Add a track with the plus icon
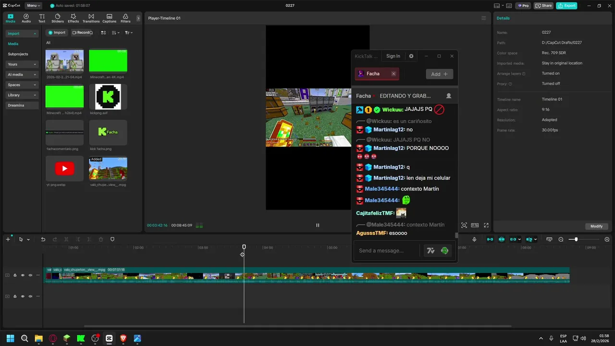Viewport: 615px width, 346px height. coord(8,239)
